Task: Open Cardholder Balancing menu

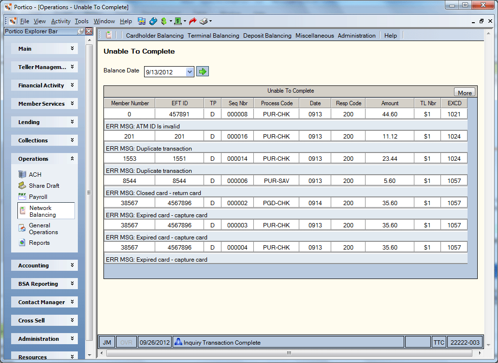Action: coord(155,36)
